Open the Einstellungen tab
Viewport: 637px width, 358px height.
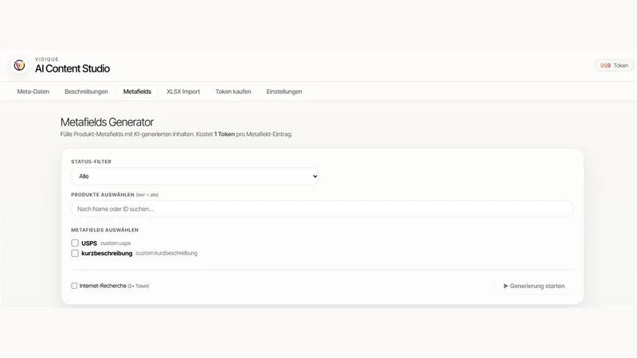(284, 91)
